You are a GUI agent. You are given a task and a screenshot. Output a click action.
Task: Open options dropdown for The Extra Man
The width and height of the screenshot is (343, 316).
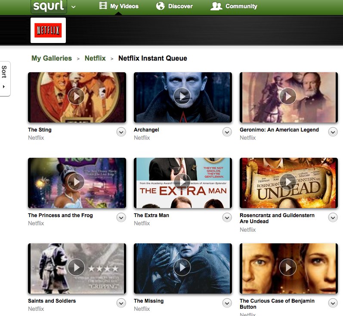[x=227, y=218]
